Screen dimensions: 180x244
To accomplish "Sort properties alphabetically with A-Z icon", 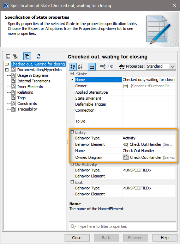I will point(80,67).
